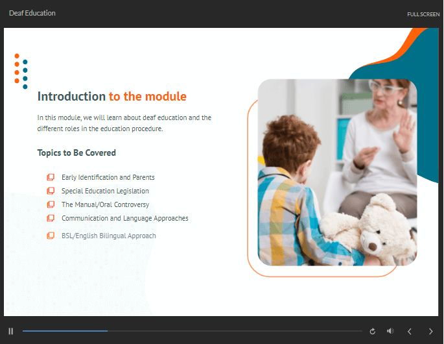The image size is (444, 344).
Task: Select The Manual/Oral Controversy topic text
Action: pos(105,204)
